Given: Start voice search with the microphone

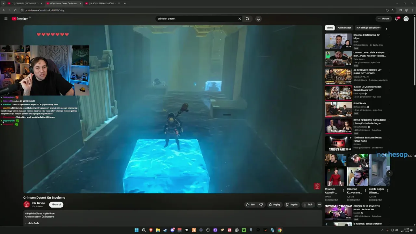Looking at the screenshot, I should pos(258,19).
